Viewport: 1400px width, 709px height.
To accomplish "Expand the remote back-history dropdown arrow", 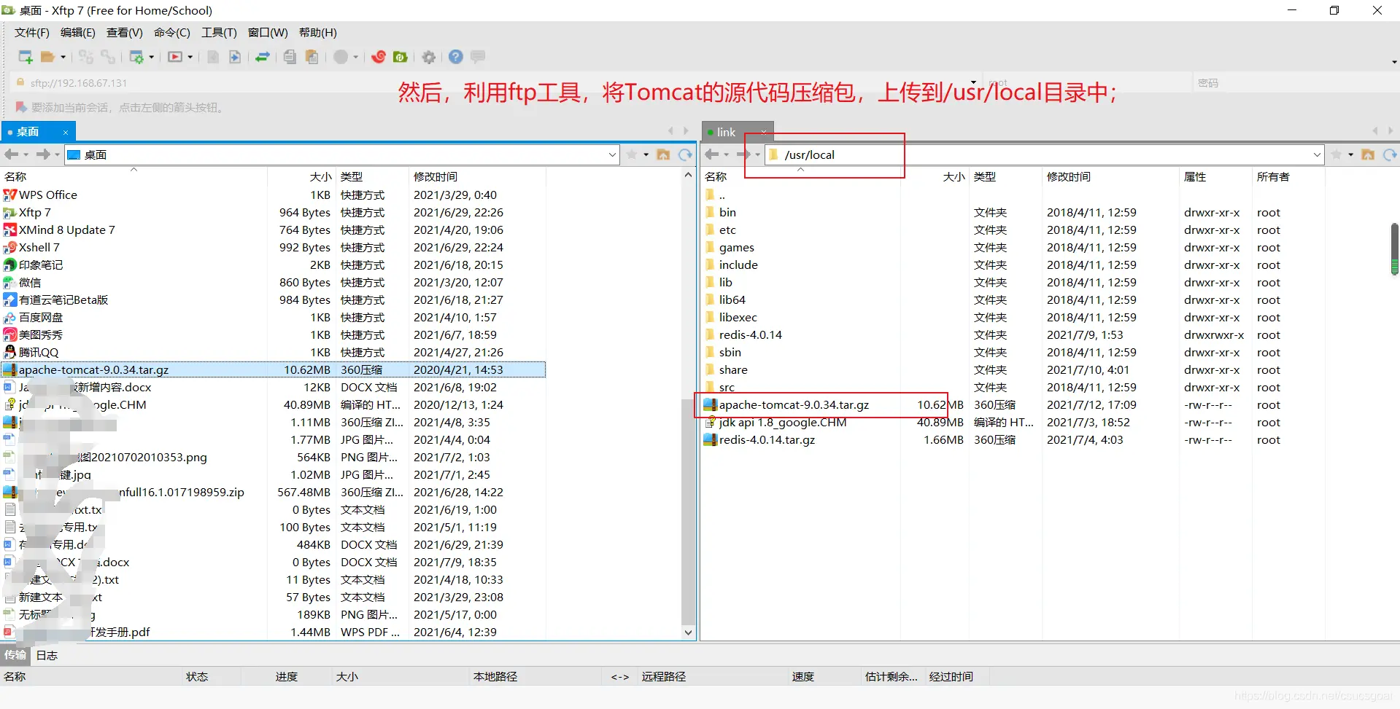I will 727,154.
